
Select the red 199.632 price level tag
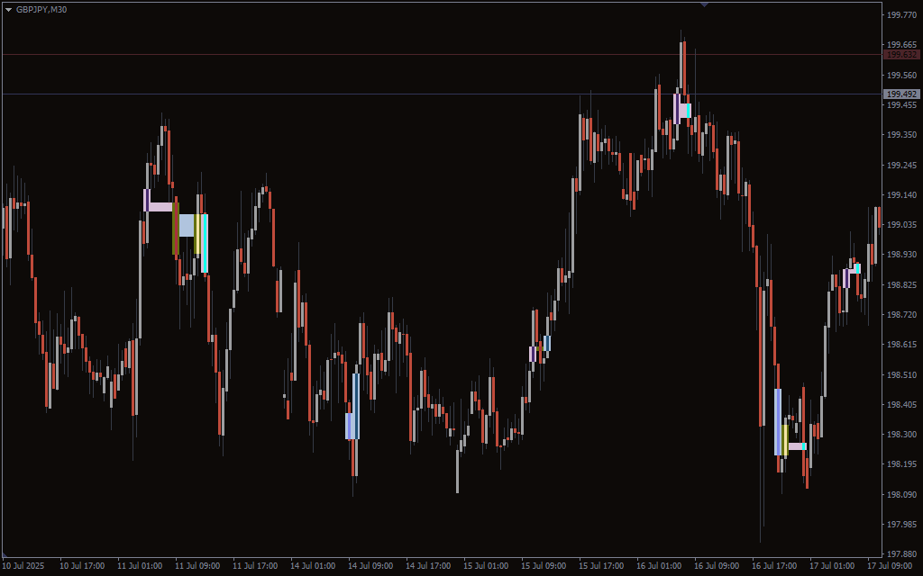pos(900,55)
